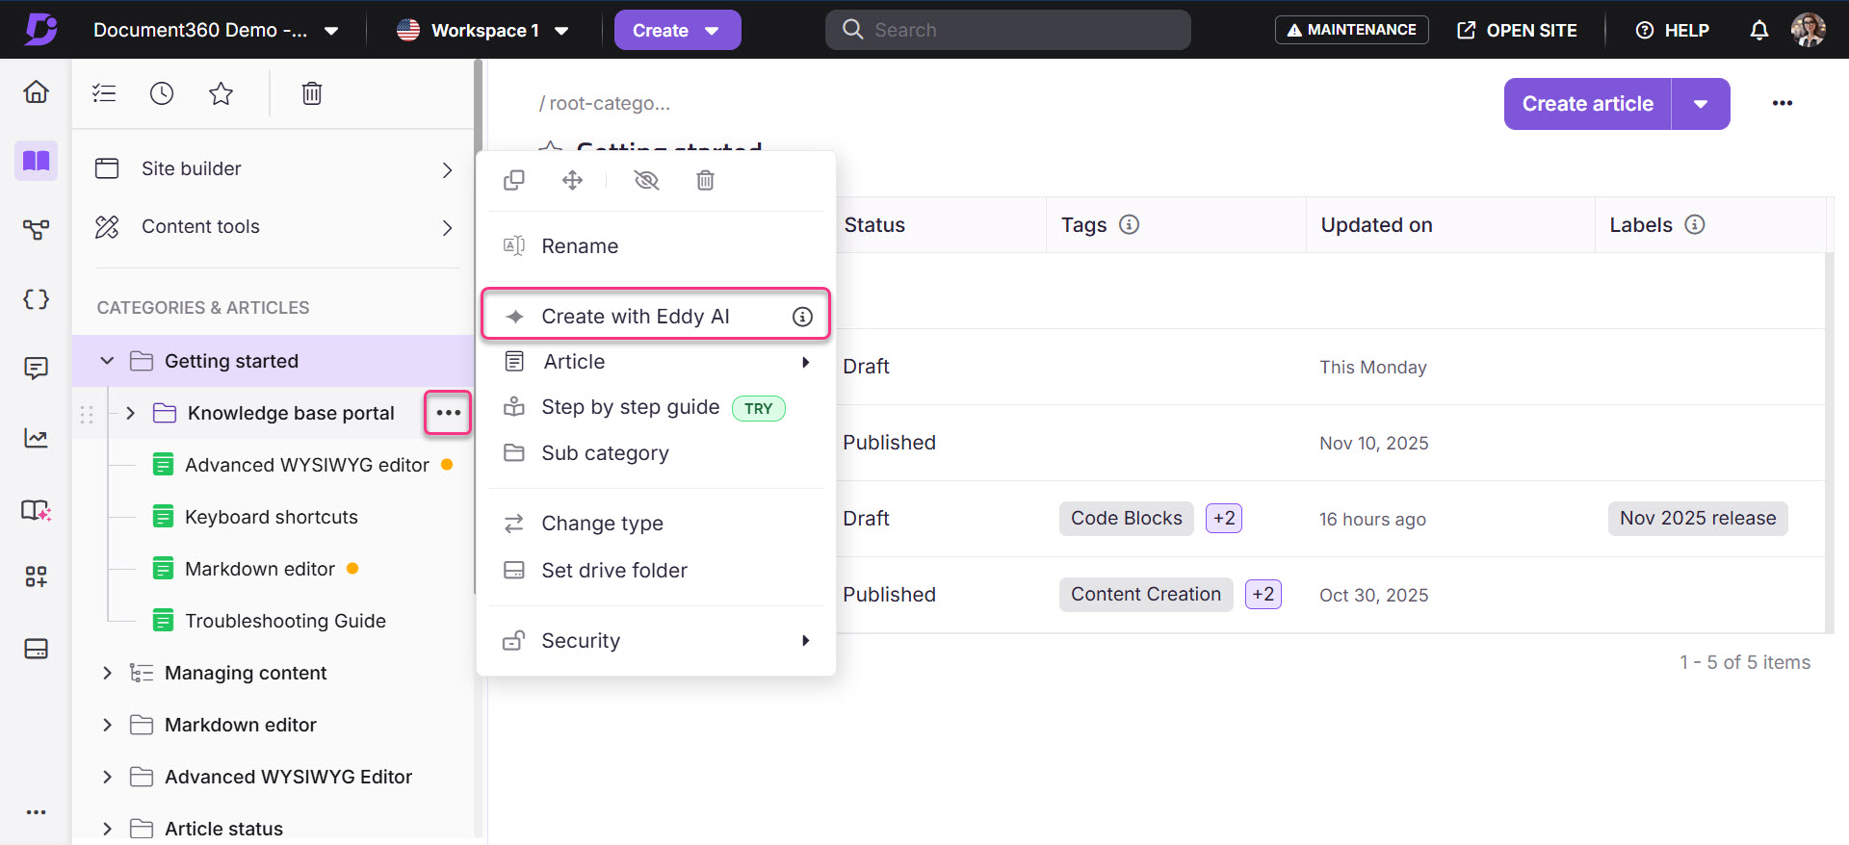Open more options ellipsis beside Create article
This screenshot has height=845, width=1849.
point(1783,103)
